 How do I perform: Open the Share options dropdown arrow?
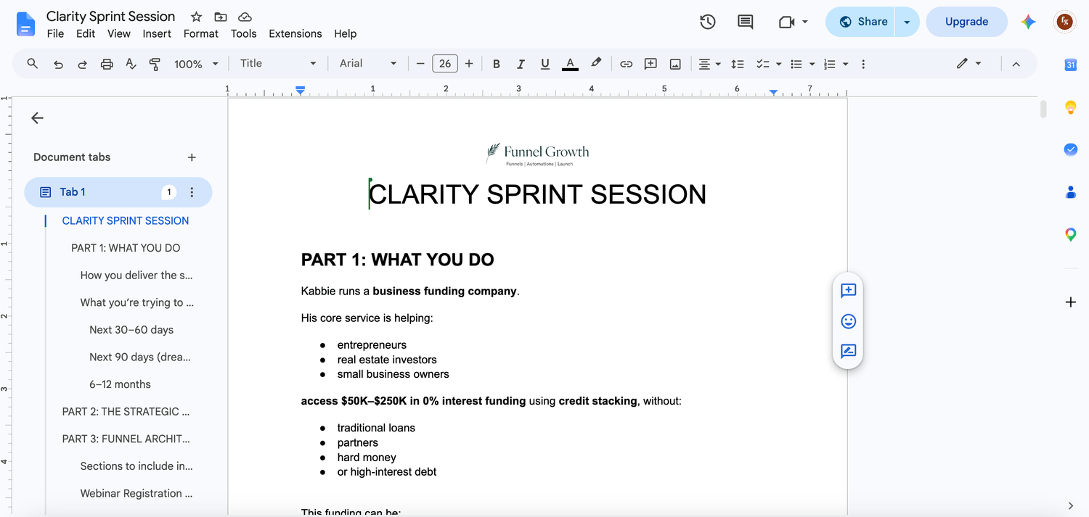(907, 22)
